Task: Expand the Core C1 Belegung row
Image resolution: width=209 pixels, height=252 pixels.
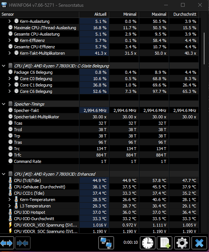Action: coord(9,85)
